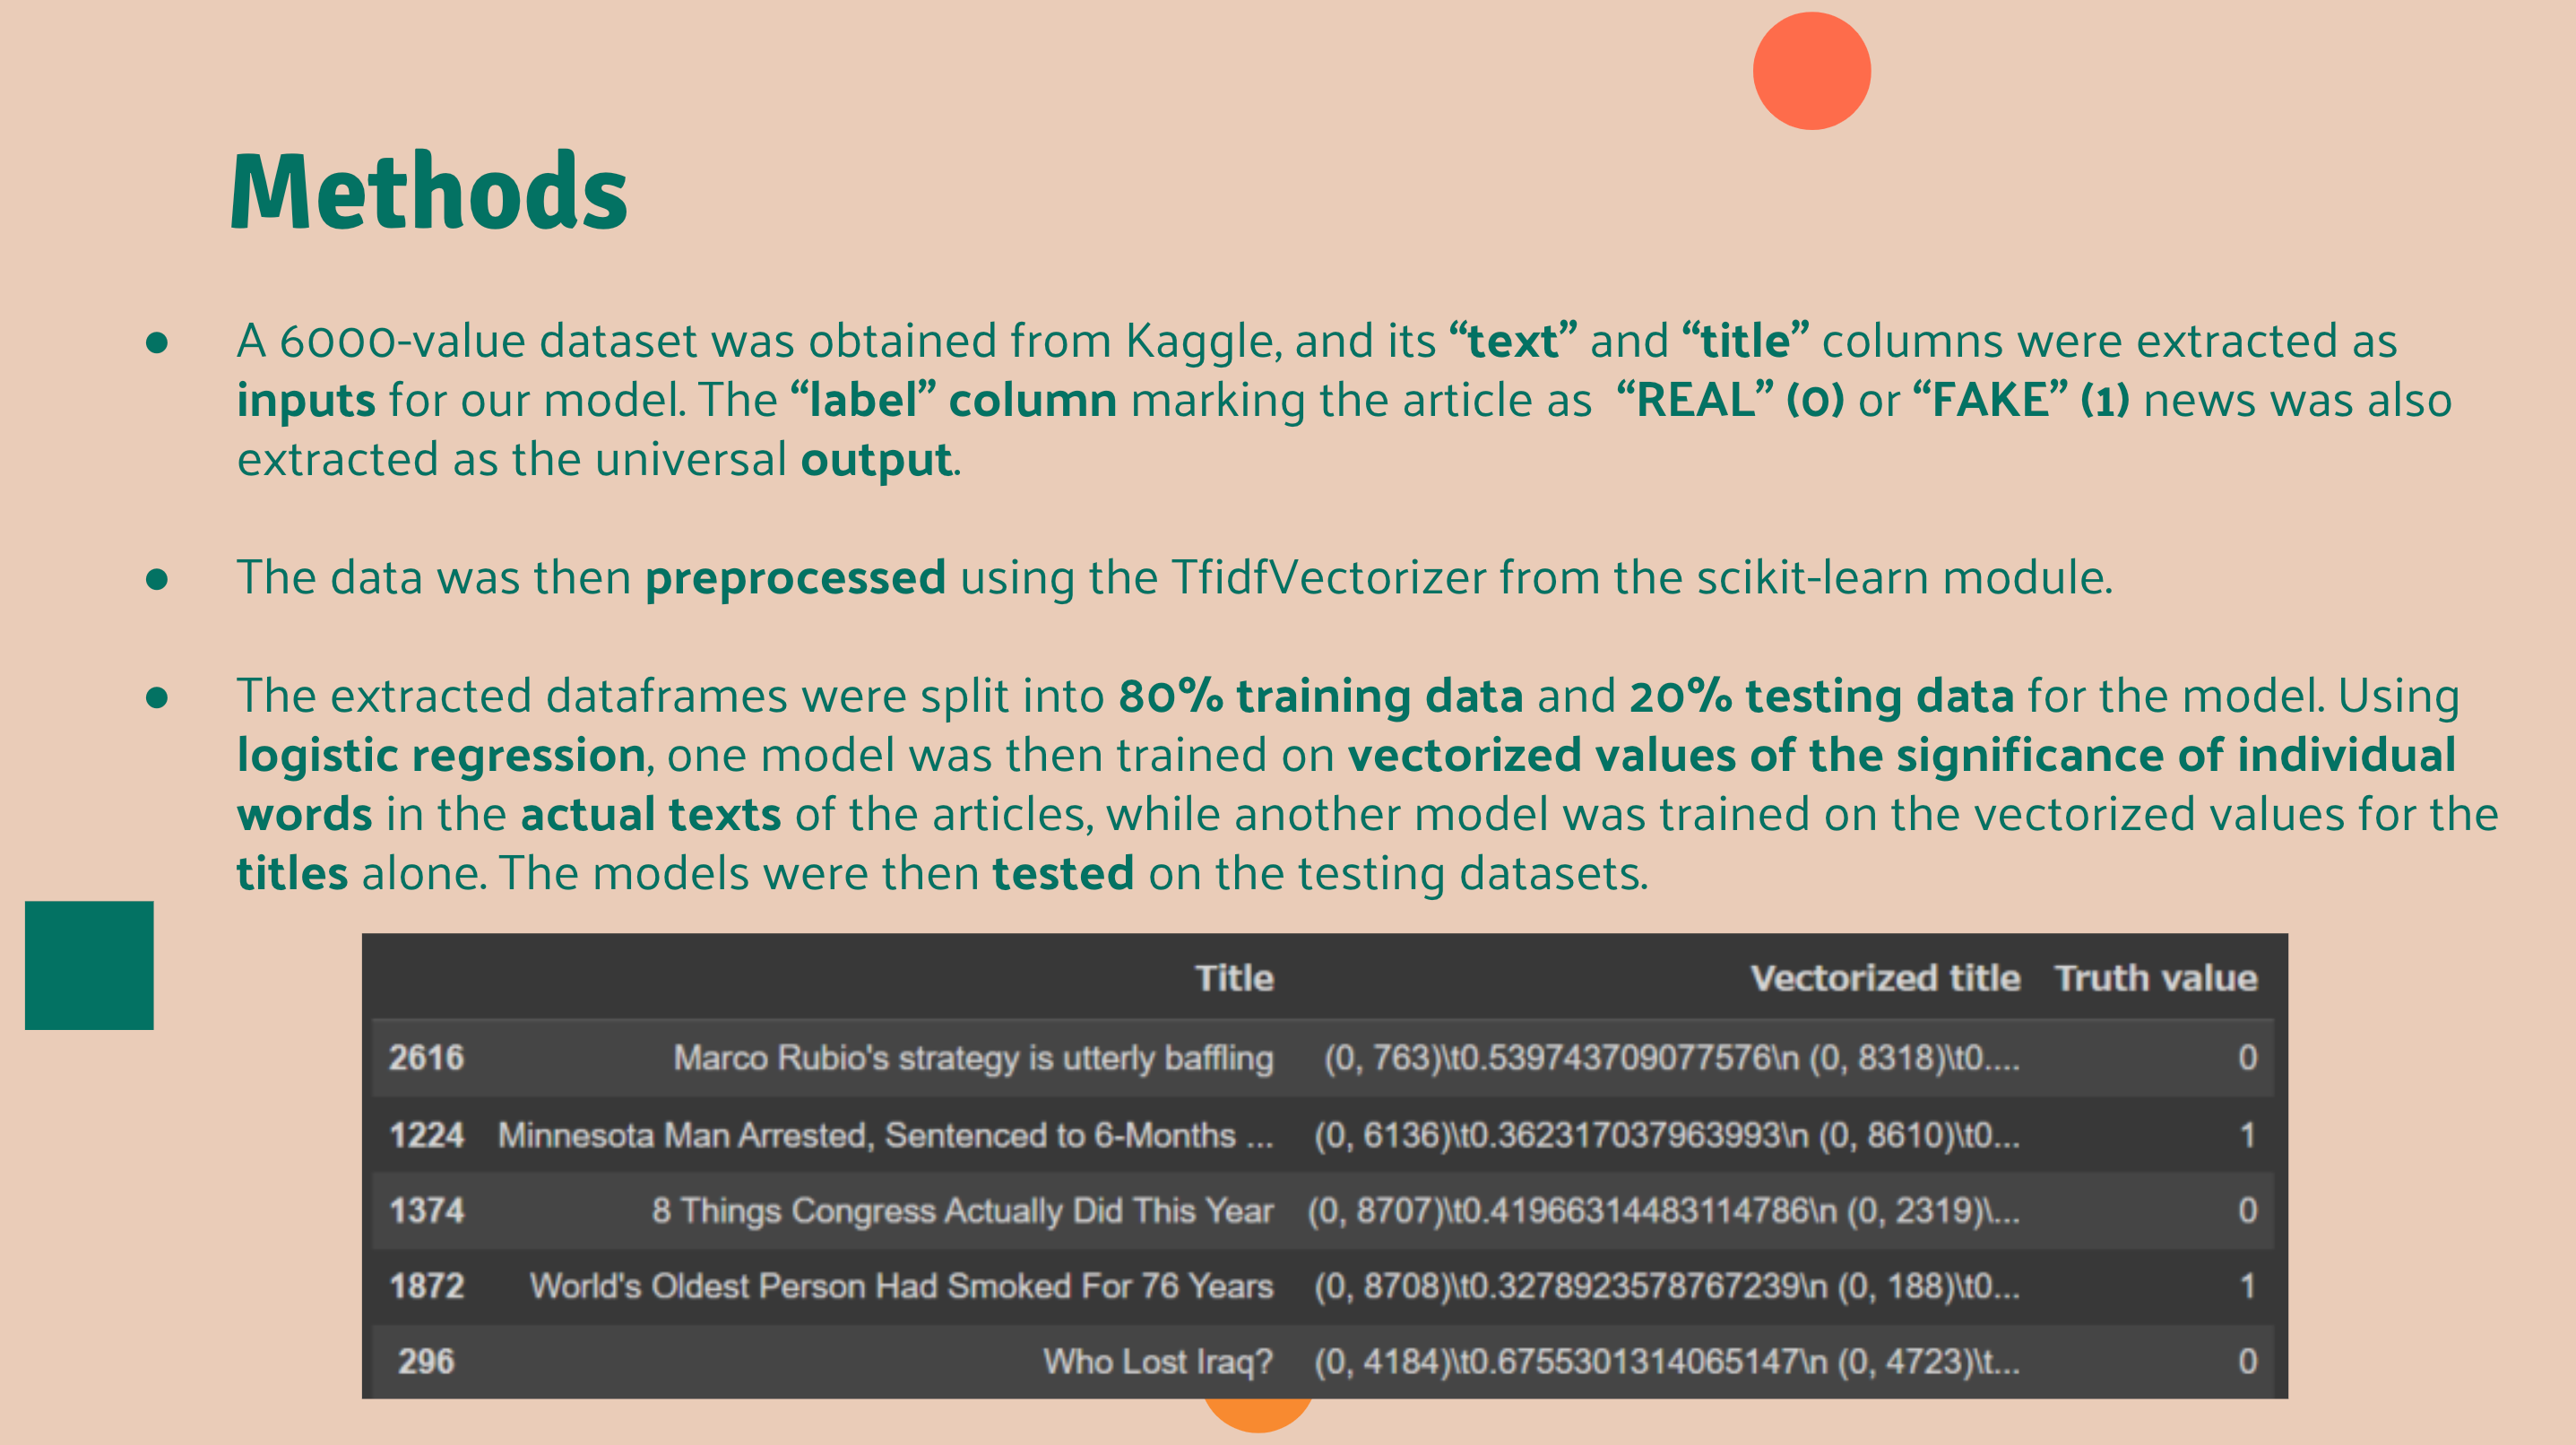Viewport: 2576px width, 1445px height.
Task: Select table row with index 2616
Action: [1323, 1058]
